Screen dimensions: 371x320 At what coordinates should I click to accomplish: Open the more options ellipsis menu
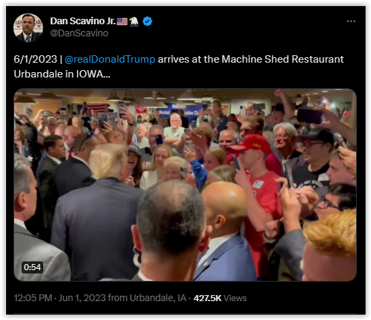pos(351,22)
